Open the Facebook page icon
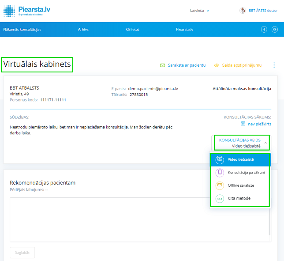This screenshot has height=261, width=284. coord(264,30)
